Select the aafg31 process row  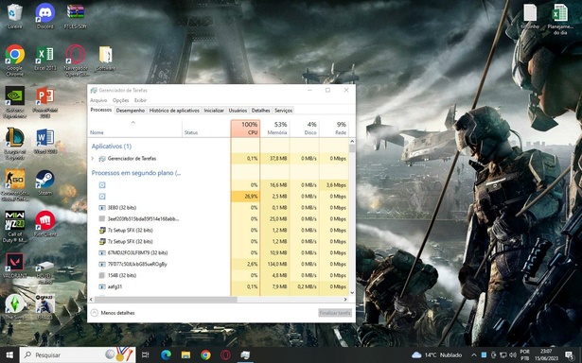pos(219,286)
